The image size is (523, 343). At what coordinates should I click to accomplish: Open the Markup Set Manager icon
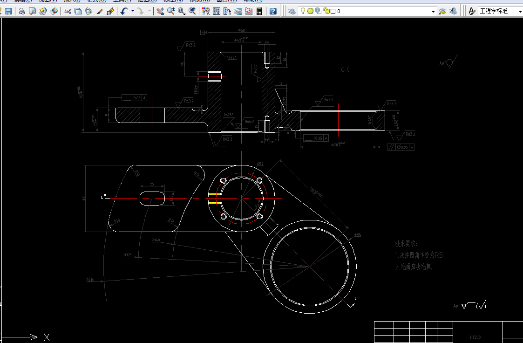pos(249,11)
